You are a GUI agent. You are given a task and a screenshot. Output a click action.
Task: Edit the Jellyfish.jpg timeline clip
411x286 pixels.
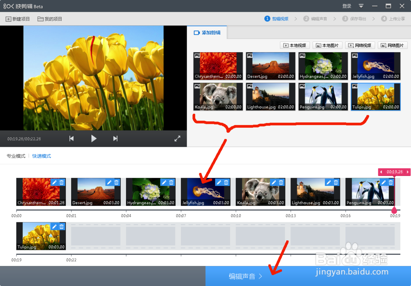(219, 182)
